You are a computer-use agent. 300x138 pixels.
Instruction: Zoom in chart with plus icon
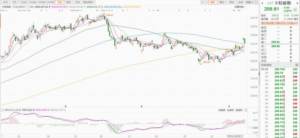(202, 2)
